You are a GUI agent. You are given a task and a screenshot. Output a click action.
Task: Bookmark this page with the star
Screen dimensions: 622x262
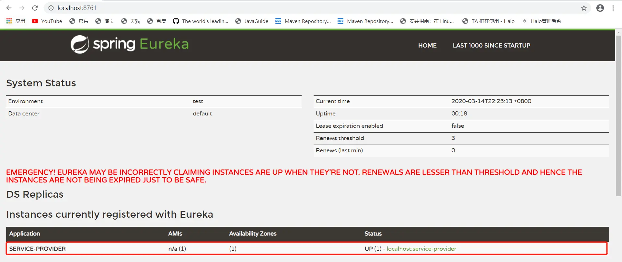tap(584, 8)
